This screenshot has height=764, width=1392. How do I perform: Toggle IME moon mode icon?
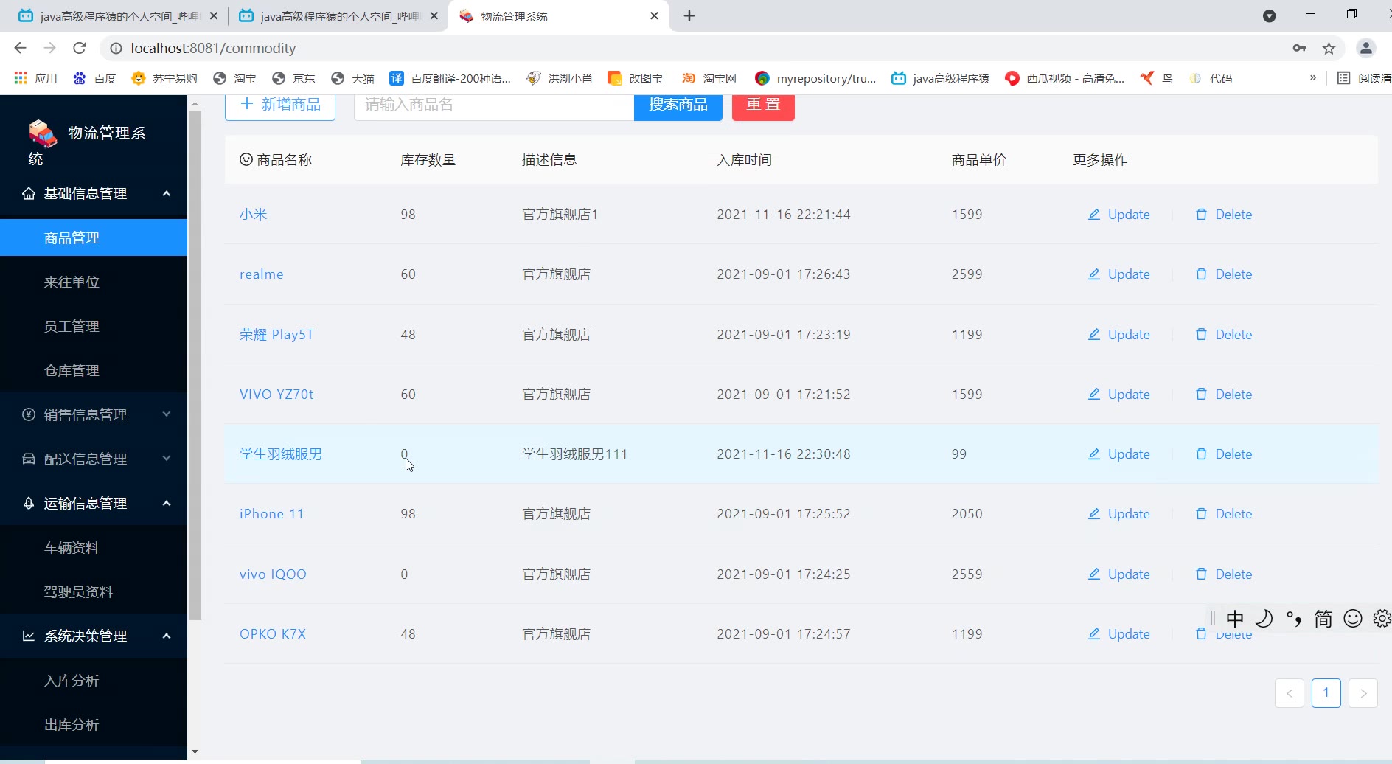pos(1264,618)
